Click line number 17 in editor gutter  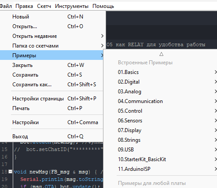coord(4,164)
